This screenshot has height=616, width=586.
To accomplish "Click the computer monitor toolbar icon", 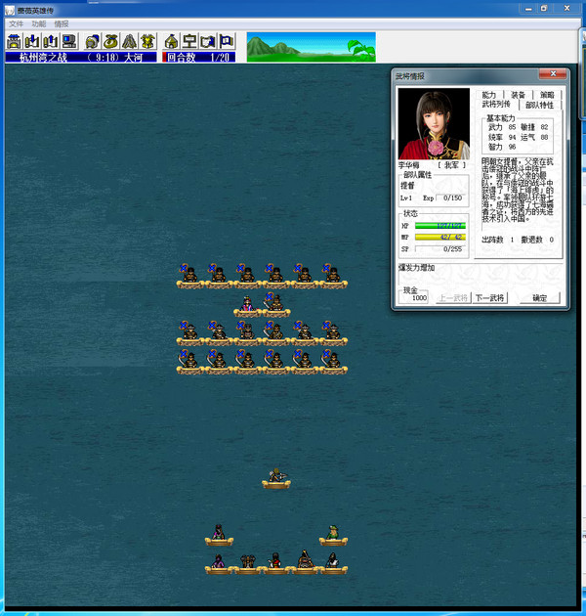I will [69, 41].
